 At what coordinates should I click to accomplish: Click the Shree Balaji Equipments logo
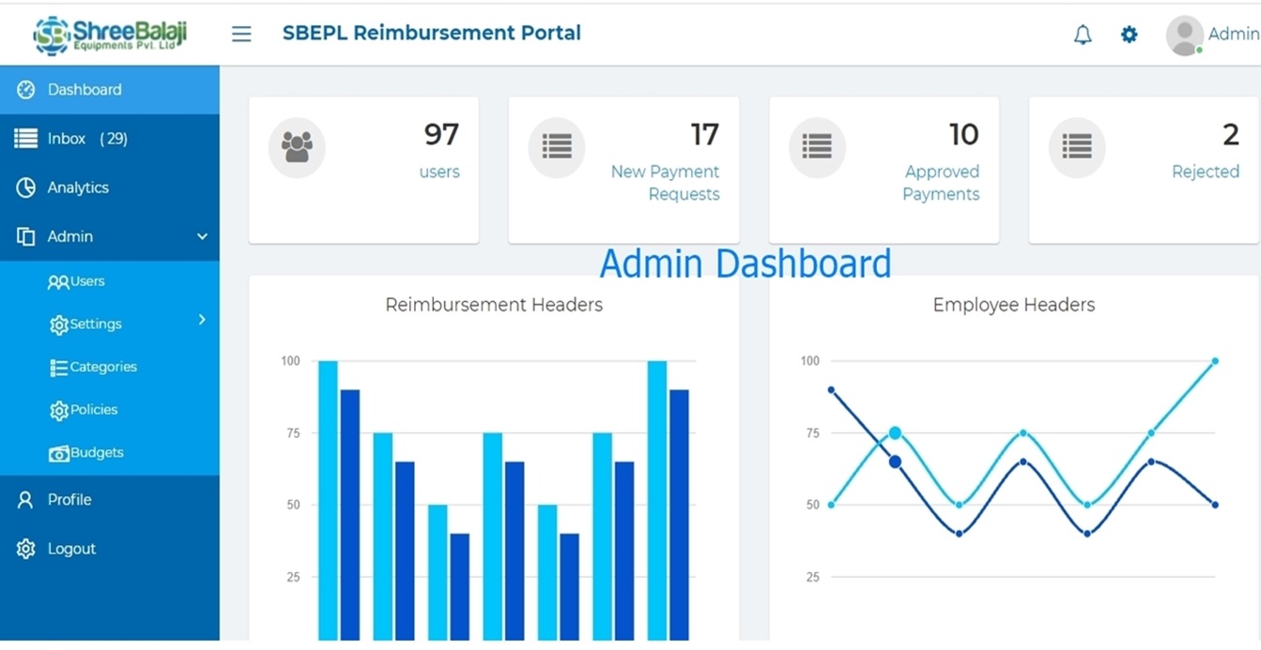click(x=110, y=34)
